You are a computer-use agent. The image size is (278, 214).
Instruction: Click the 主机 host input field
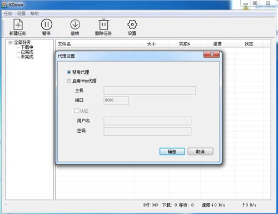pos(150,91)
